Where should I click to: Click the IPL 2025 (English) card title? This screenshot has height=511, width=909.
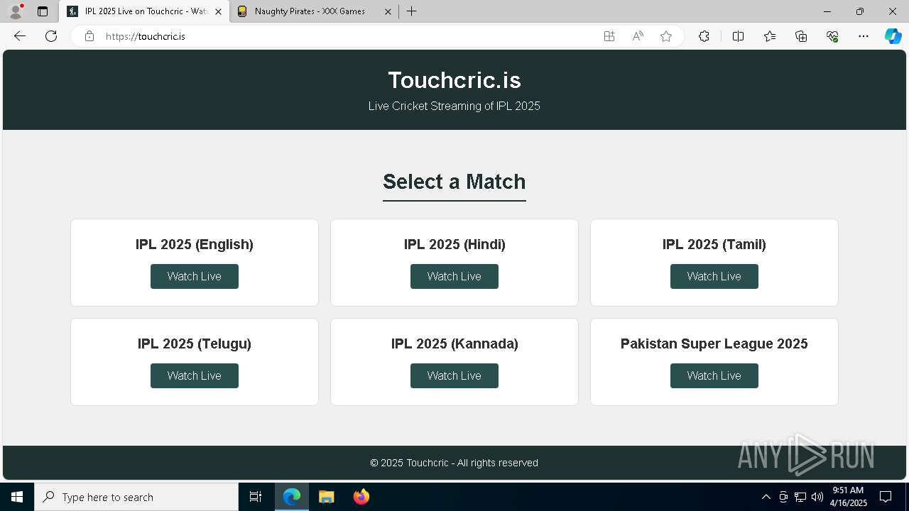tap(195, 244)
